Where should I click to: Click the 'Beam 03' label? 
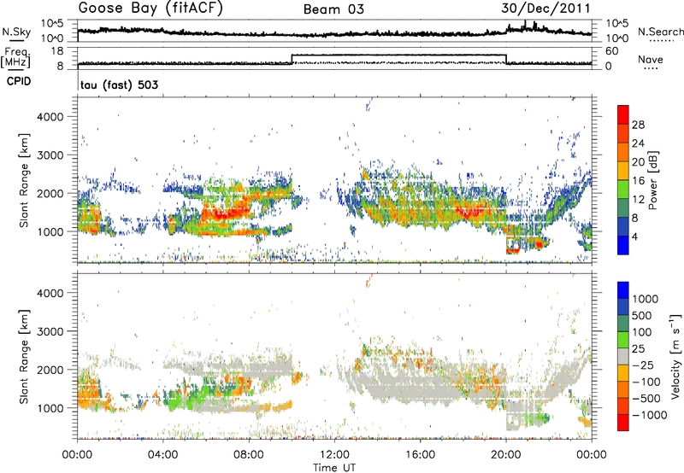[333, 9]
